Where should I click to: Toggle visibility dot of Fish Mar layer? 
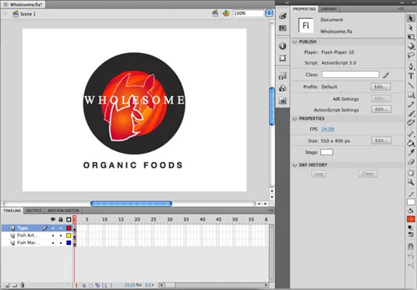coord(53,242)
